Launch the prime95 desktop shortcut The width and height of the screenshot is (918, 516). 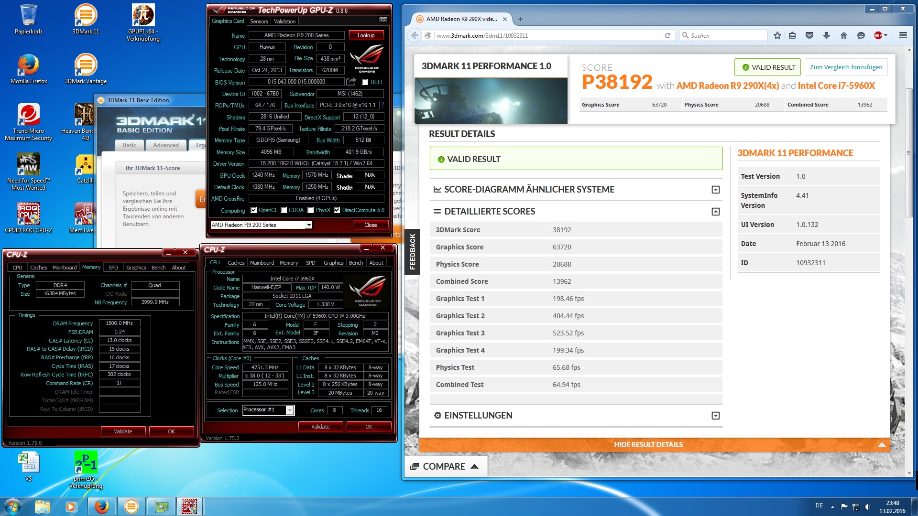(86, 470)
